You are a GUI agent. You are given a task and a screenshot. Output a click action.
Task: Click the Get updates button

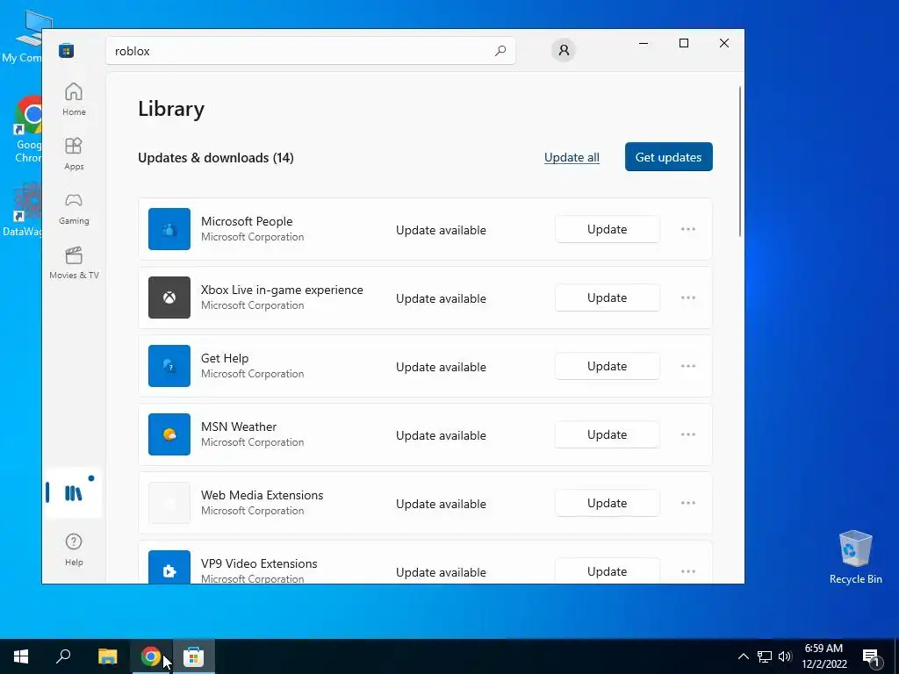668,157
